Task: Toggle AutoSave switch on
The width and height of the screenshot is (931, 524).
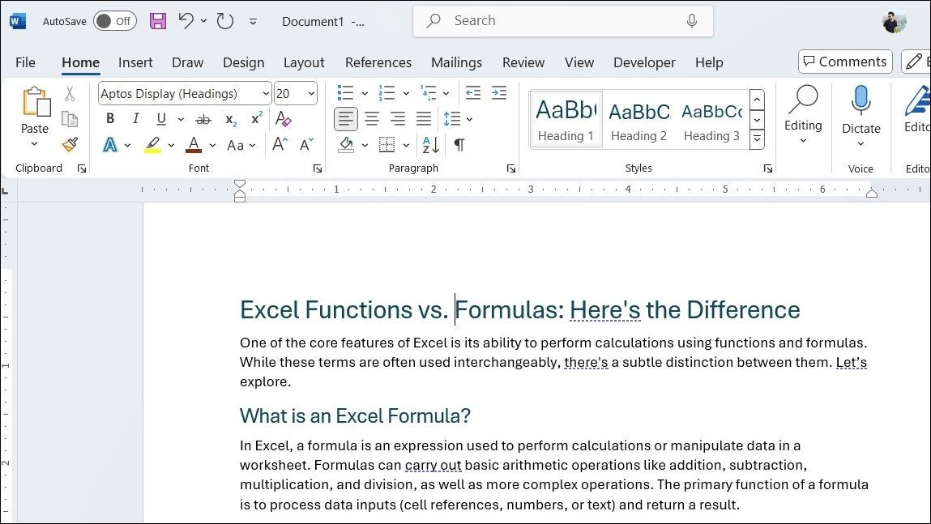Action: [x=115, y=21]
